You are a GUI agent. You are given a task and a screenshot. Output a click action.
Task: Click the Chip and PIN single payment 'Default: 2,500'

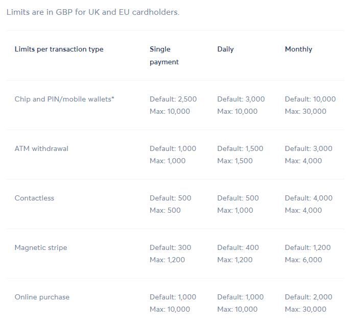point(173,99)
